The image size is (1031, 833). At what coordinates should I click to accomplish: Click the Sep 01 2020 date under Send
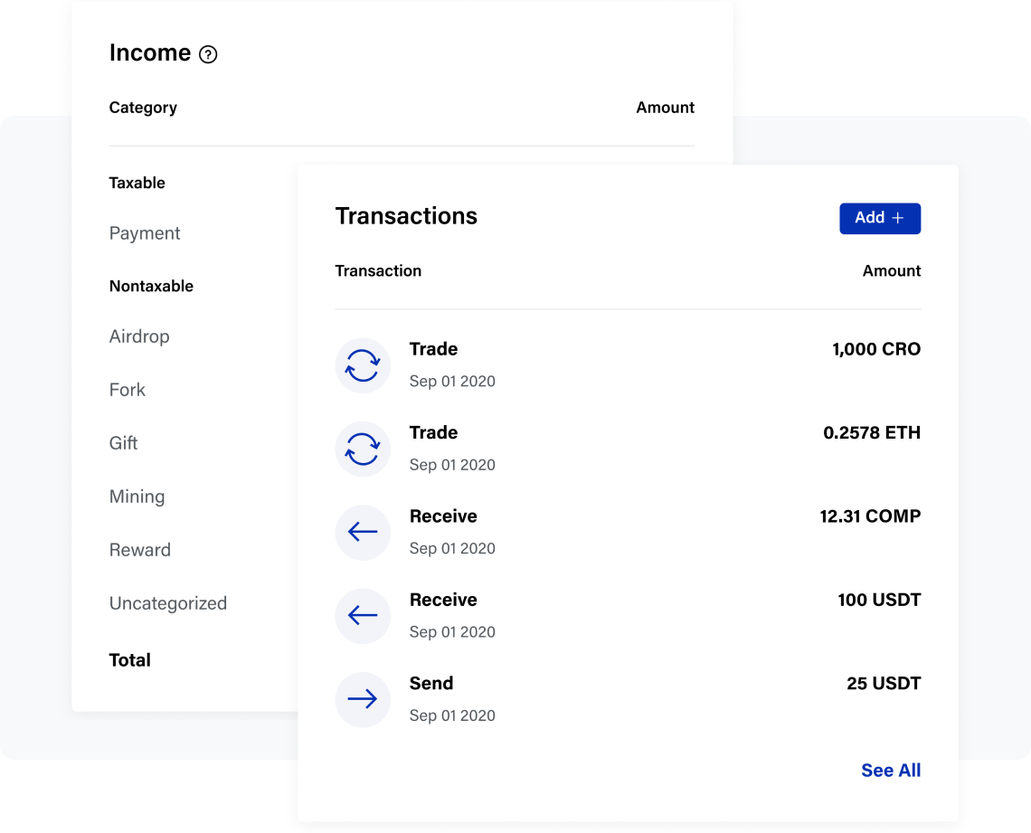pos(452,715)
